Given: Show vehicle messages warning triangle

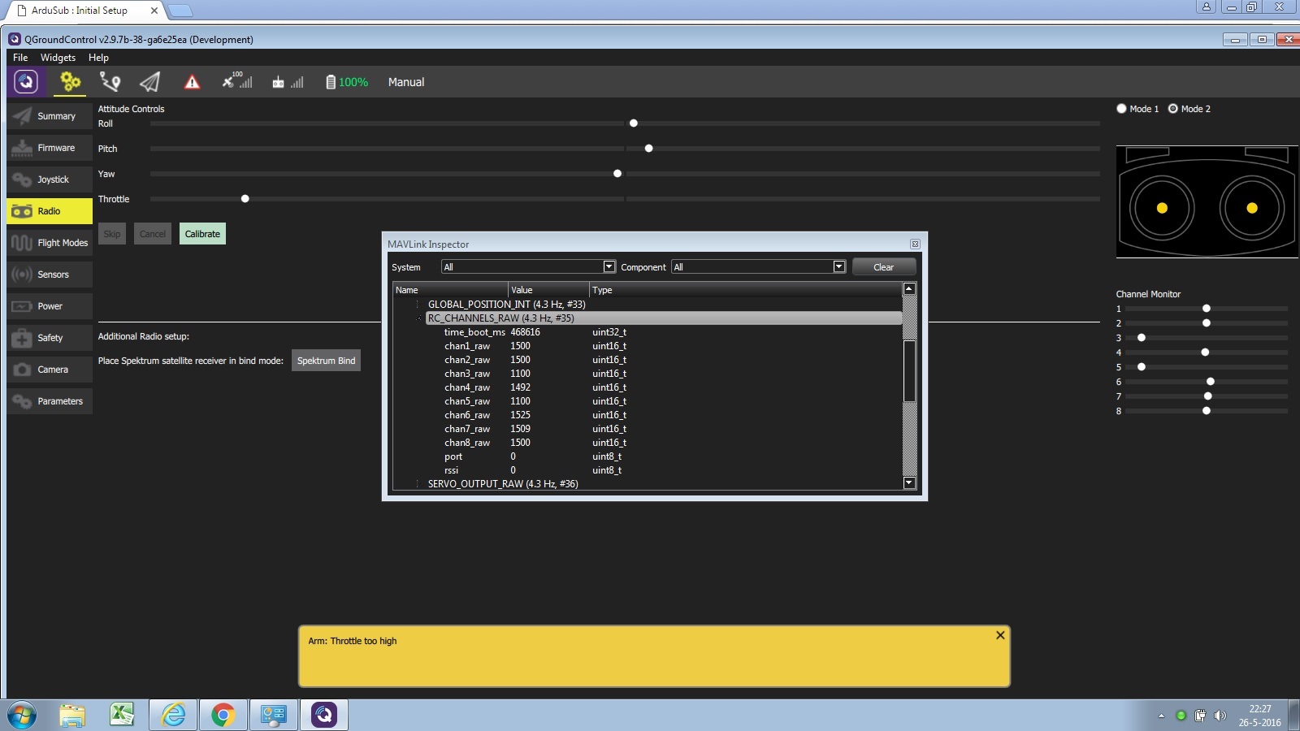Looking at the screenshot, I should point(192,82).
